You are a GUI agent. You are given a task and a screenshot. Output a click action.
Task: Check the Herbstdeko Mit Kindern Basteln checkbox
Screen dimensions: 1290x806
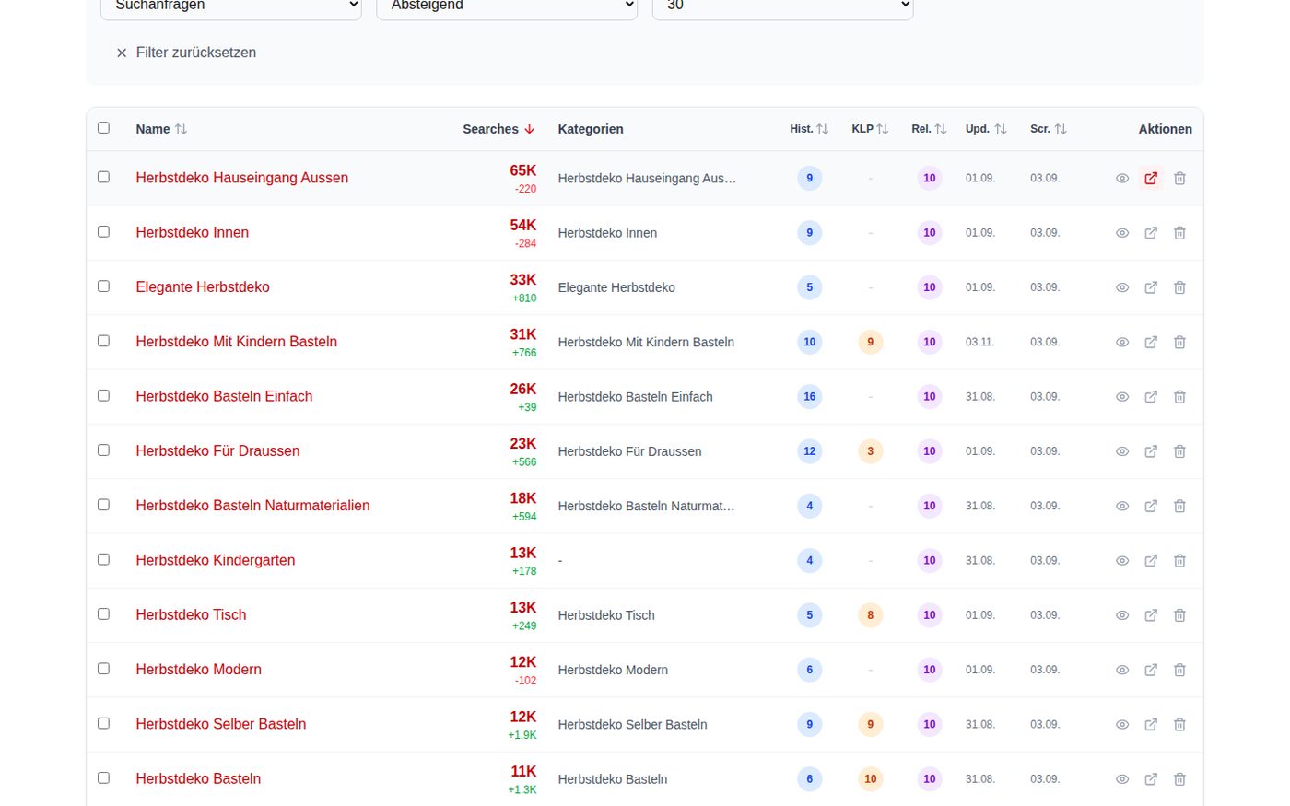pos(103,341)
